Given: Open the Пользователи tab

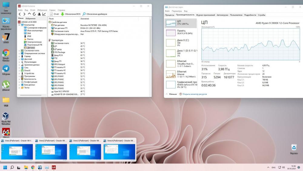Looking at the screenshot, I should [x=236, y=15].
